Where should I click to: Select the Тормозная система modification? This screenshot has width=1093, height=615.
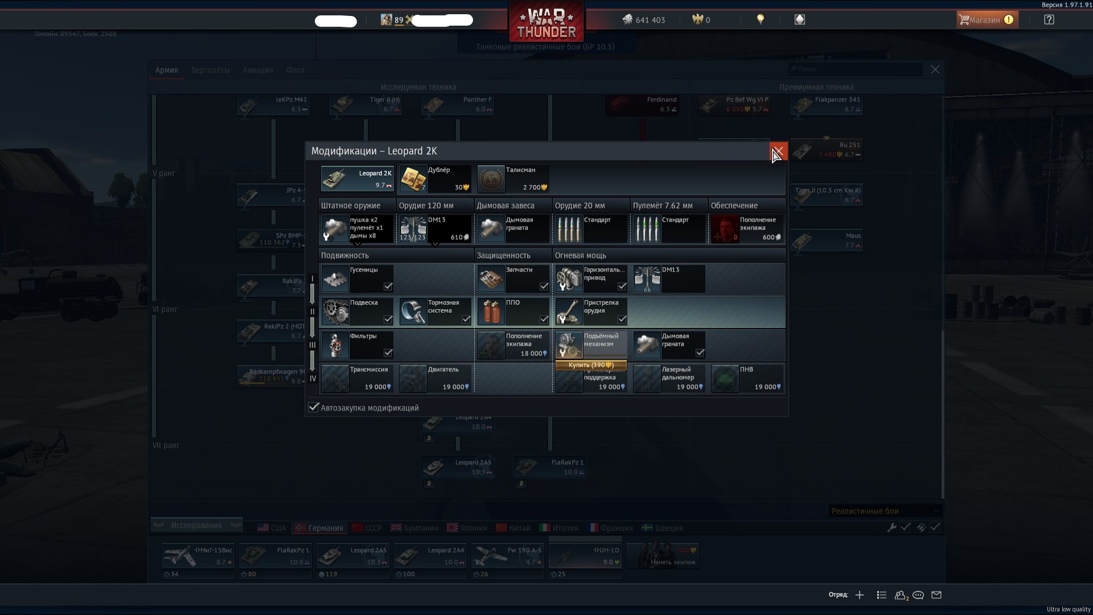tap(435, 312)
